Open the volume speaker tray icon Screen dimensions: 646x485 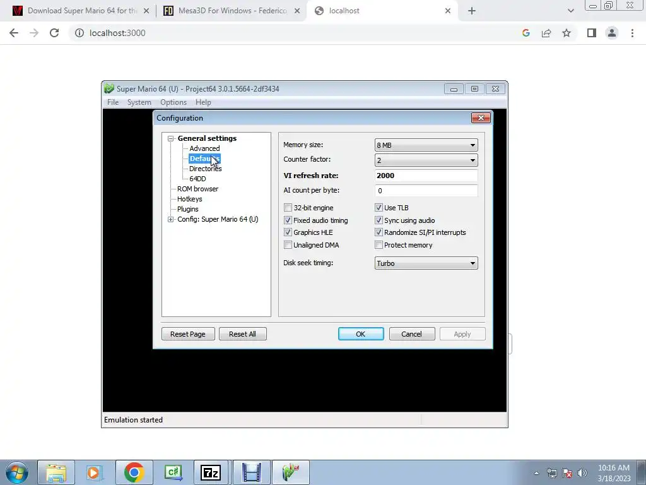[x=582, y=473]
